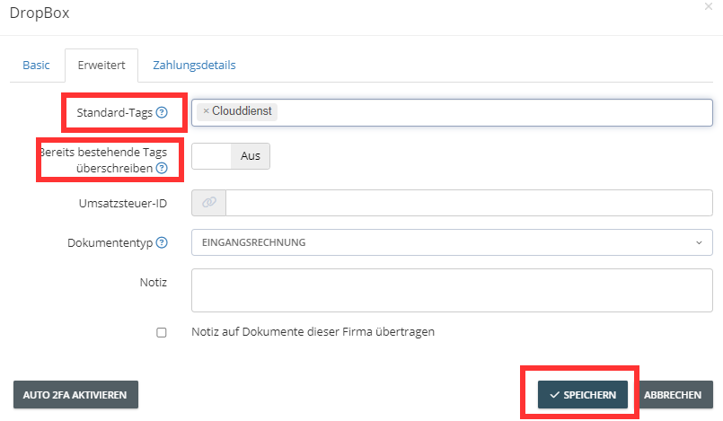Open help icon next to Standard-Tags
This screenshot has width=723, height=421.
pyautogui.click(x=162, y=112)
